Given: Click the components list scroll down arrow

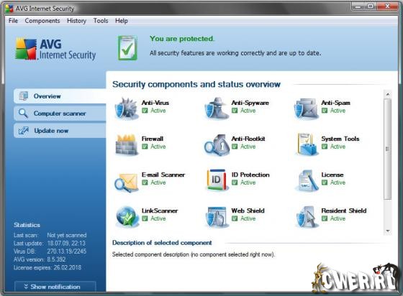Looking at the screenshot, I should pos(388,231).
